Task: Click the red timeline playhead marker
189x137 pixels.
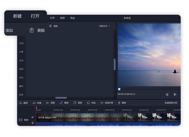Action: (x=36, y=107)
